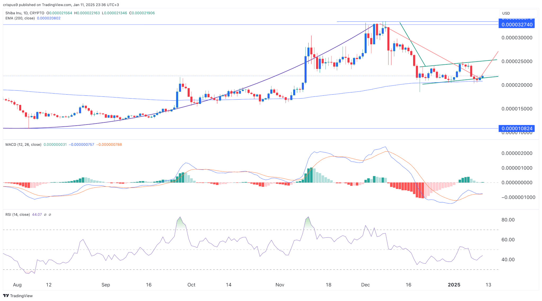Screen dimensions: 542x301
Task: Click the Oct date axis label
Action: point(191,285)
